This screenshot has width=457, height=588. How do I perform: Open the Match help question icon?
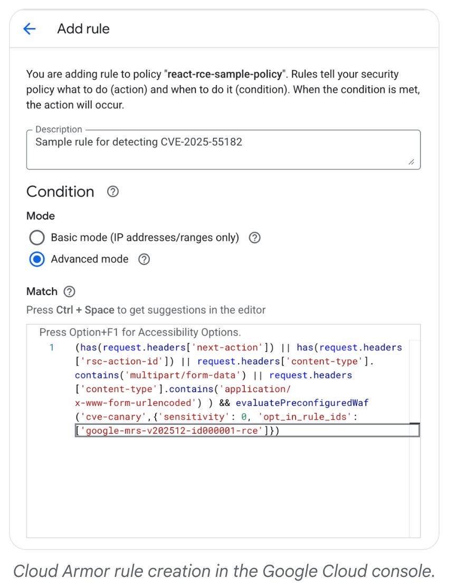tap(69, 291)
